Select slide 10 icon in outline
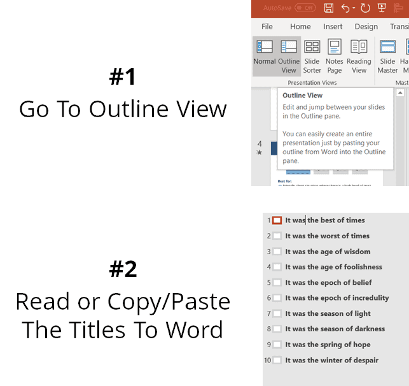Screen dimensions: 409x386 [x=277, y=361]
